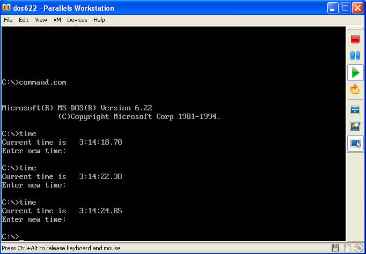
Task: Minimize the Parallels Workstation window
Action: point(333,8)
